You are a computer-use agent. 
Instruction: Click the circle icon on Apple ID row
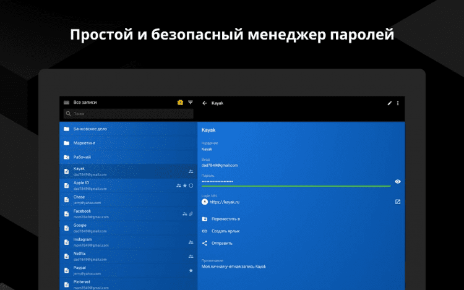click(191, 186)
